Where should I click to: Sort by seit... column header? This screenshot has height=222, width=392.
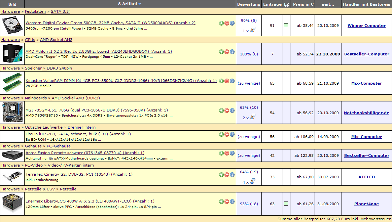pos(328,4)
